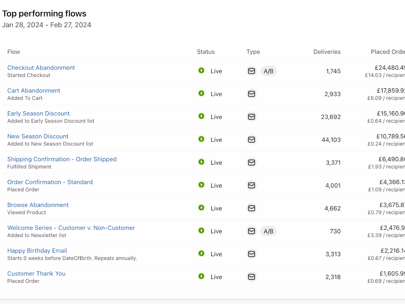Click the email icon for Customer Thank You
Viewport: 405px width, 304px height.
point(251,277)
